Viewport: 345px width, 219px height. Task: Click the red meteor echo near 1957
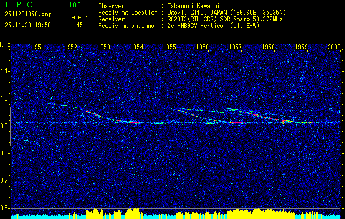tap(236, 122)
